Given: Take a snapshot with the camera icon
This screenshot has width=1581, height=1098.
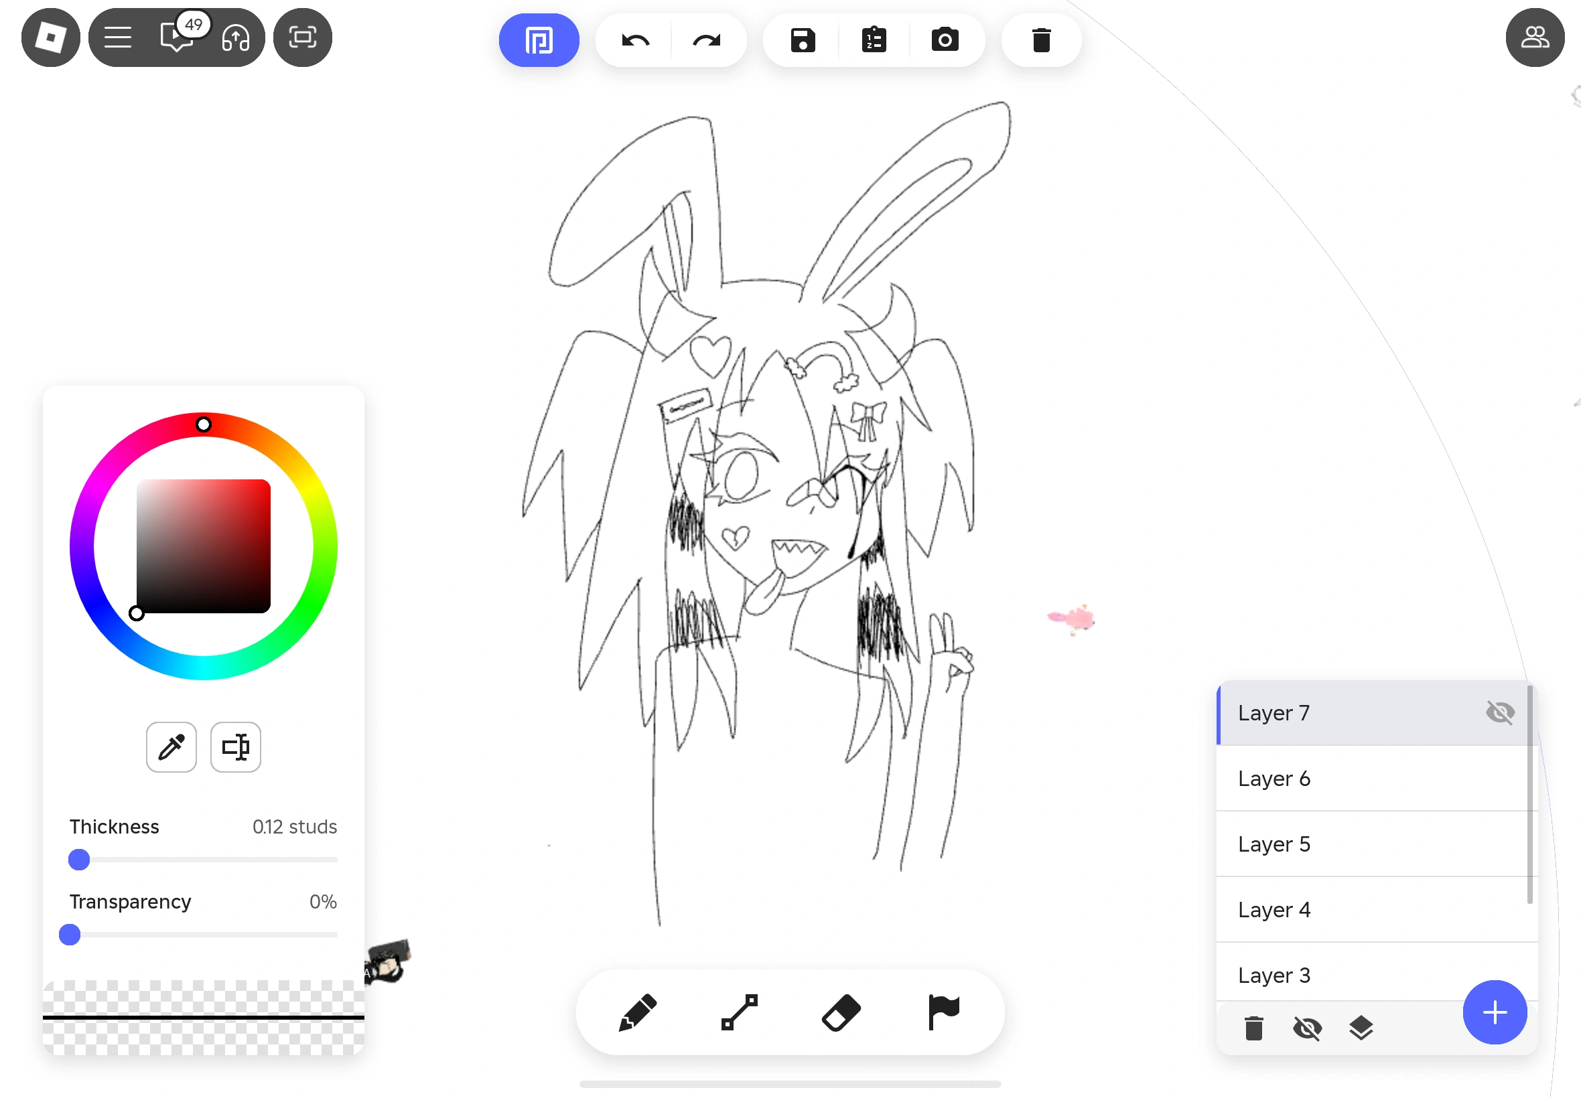Looking at the screenshot, I should coord(946,40).
